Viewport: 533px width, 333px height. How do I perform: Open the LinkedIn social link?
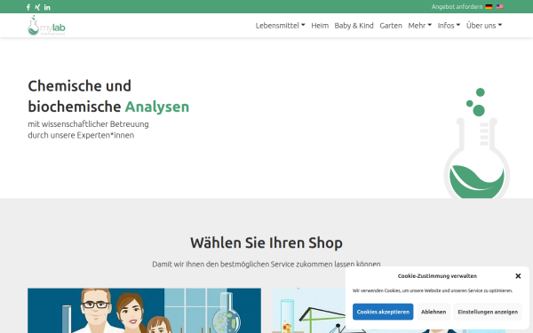47,7
